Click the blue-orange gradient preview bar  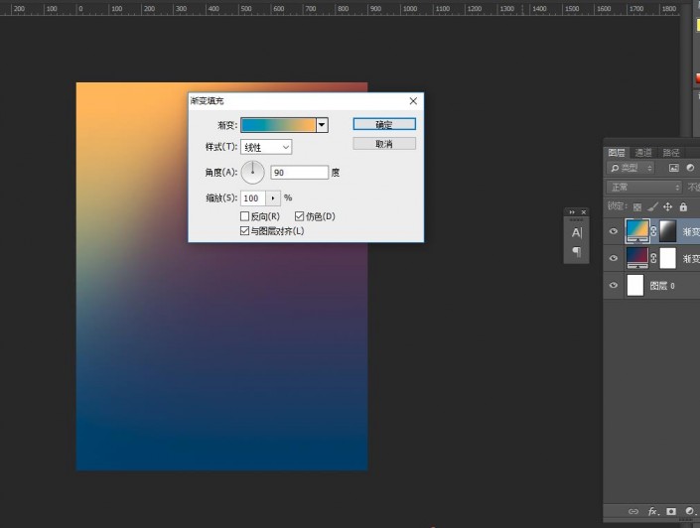coord(279,125)
